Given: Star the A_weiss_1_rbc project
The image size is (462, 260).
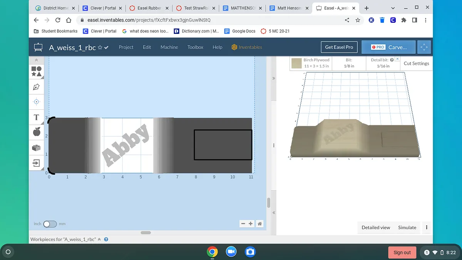Looking at the screenshot, I should click(100, 47).
